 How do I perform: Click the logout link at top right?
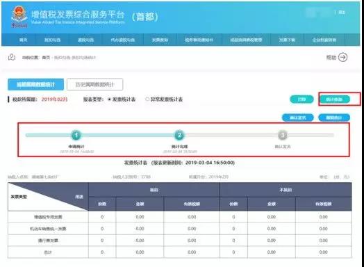[x=342, y=12]
